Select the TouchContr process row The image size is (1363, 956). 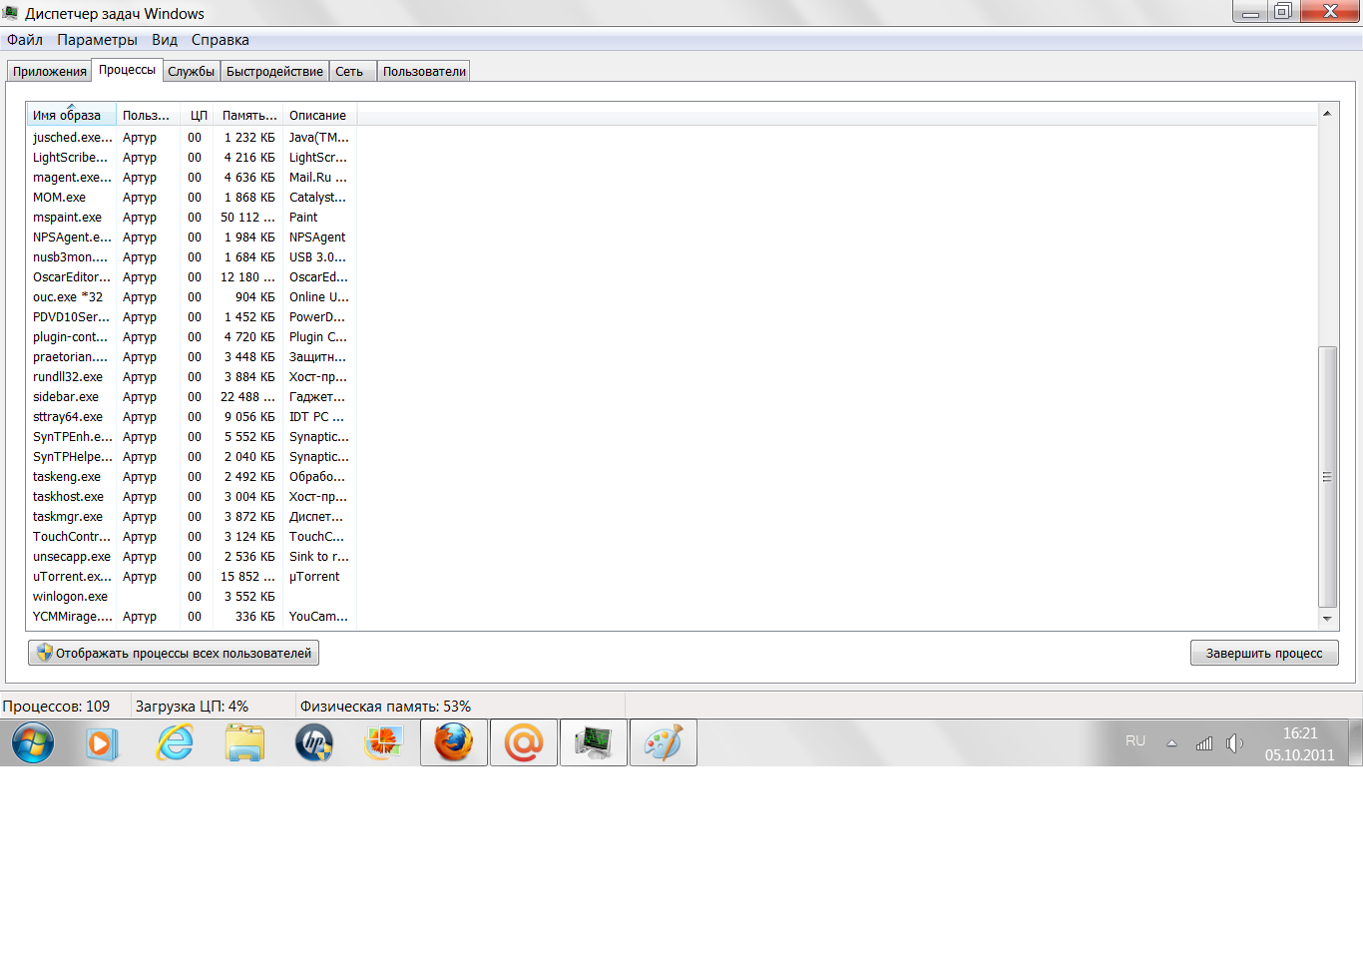[192, 537]
